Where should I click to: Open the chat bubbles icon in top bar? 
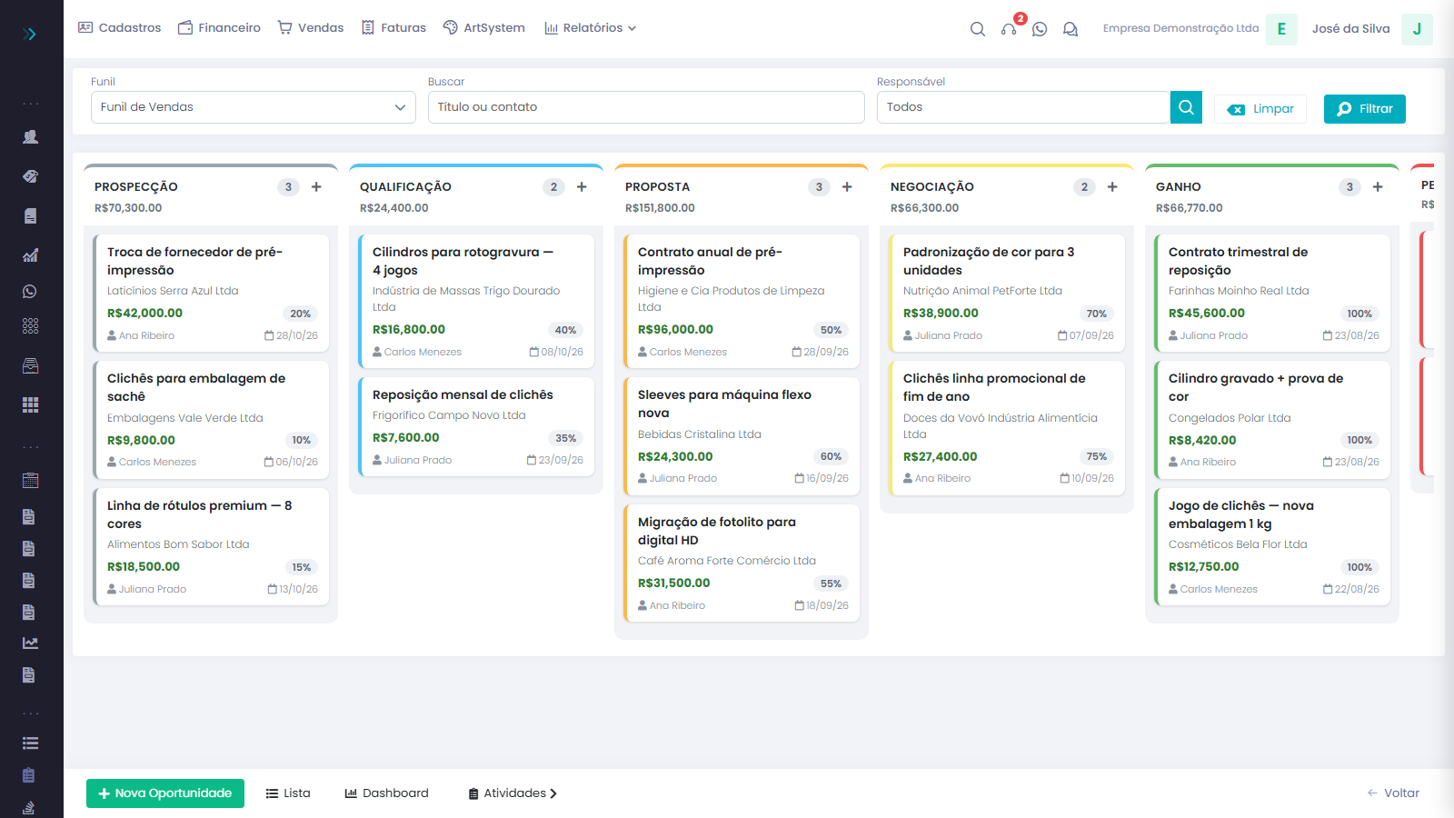(1071, 29)
